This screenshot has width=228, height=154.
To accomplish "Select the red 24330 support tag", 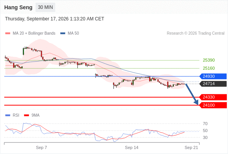I will [x=213, y=97].
